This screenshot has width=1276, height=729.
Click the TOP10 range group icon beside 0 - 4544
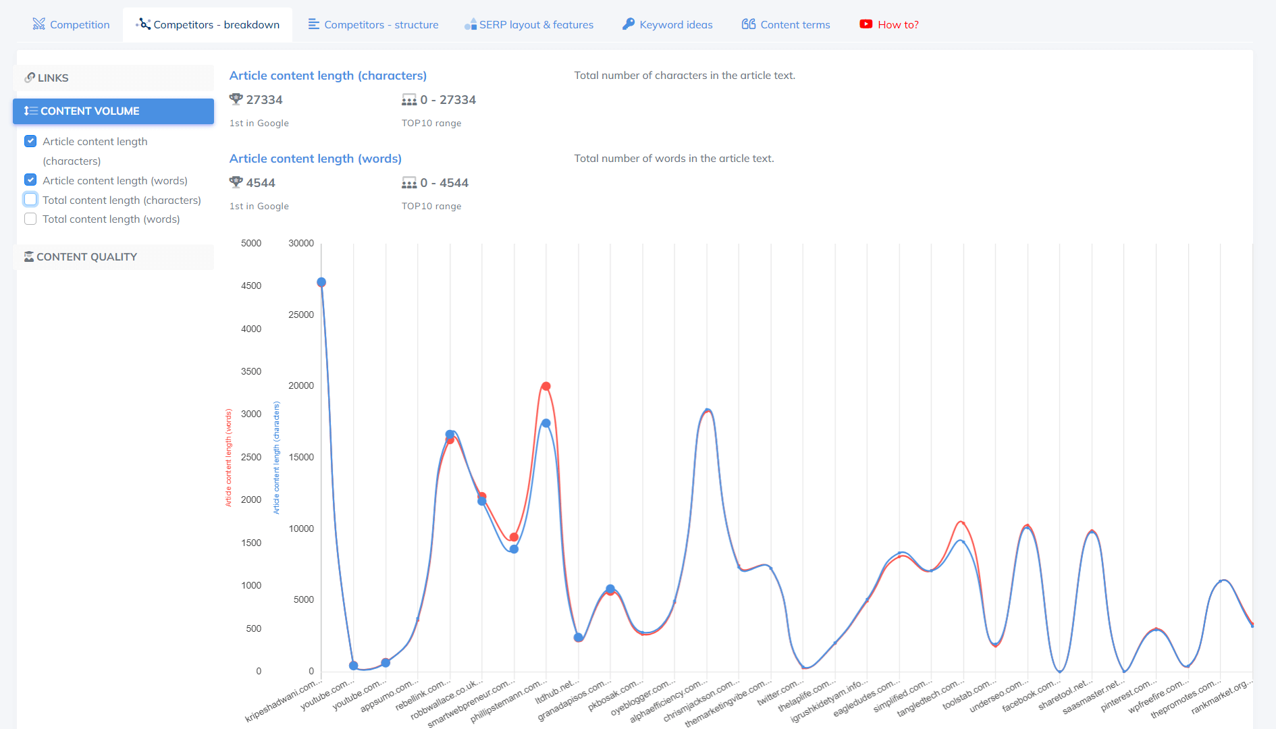click(x=408, y=183)
